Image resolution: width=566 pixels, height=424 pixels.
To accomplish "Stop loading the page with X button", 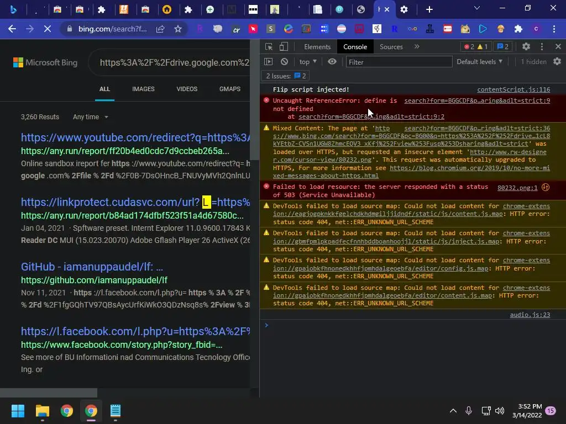I will tap(48, 29).
